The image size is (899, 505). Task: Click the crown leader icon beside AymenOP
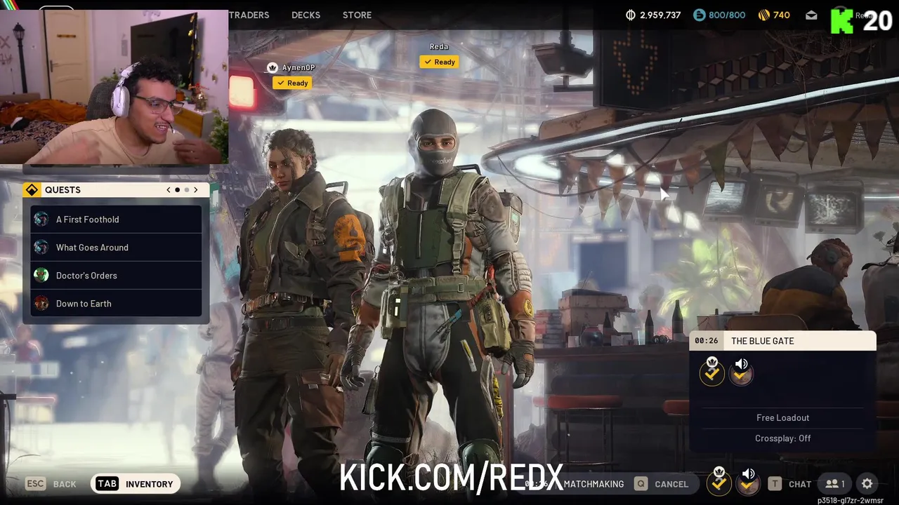(x=273, y=67)
